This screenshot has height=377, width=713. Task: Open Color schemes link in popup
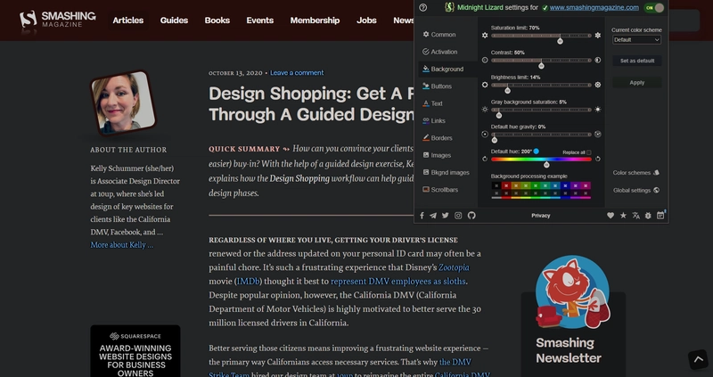635,173
